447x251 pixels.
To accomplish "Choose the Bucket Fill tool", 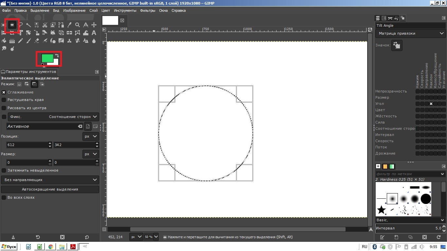I will coord(4,41).
